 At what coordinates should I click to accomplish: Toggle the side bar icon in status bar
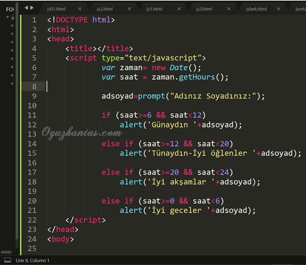(8, 260)
